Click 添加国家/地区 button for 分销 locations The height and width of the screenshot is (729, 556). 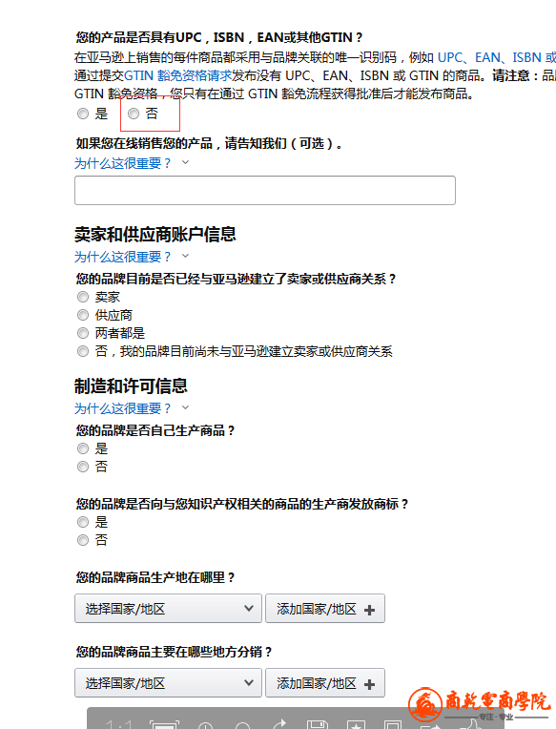coord(325,683)
